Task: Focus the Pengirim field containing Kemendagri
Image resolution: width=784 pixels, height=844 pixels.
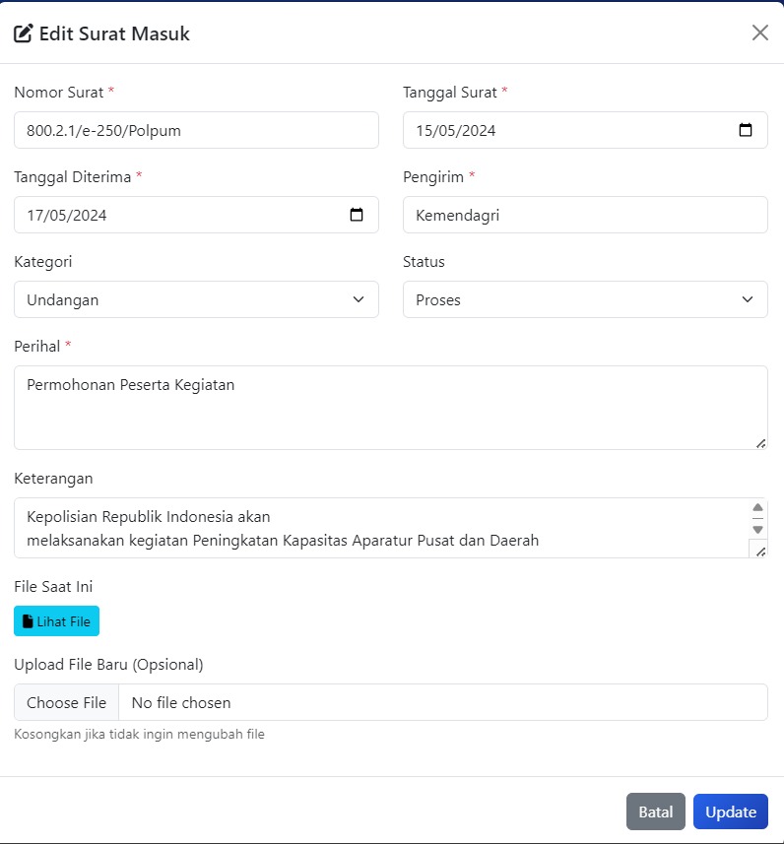Action: coord(585,215)
